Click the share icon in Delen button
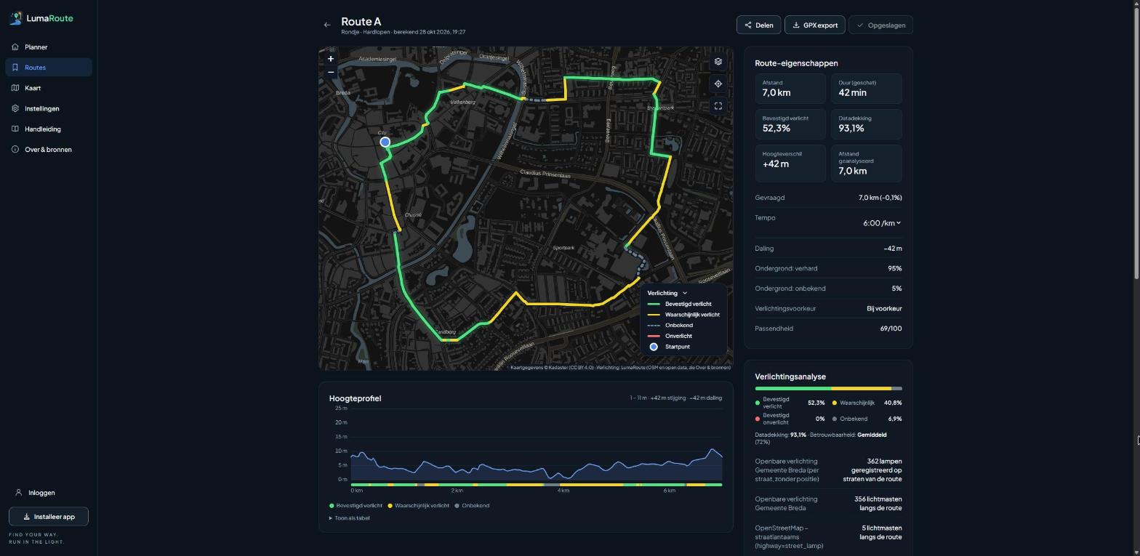Image resolution: width=1140 pixels, height=556 pixels. (x=748, y=25)
